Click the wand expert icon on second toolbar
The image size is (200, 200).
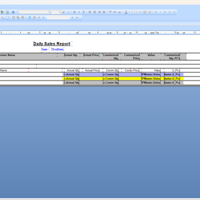3,17
